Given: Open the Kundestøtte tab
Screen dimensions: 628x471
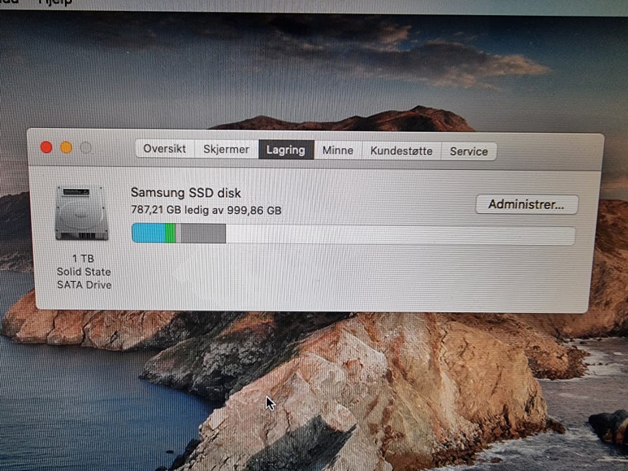Looking at the screenshot, I should [x=401, y=151].
